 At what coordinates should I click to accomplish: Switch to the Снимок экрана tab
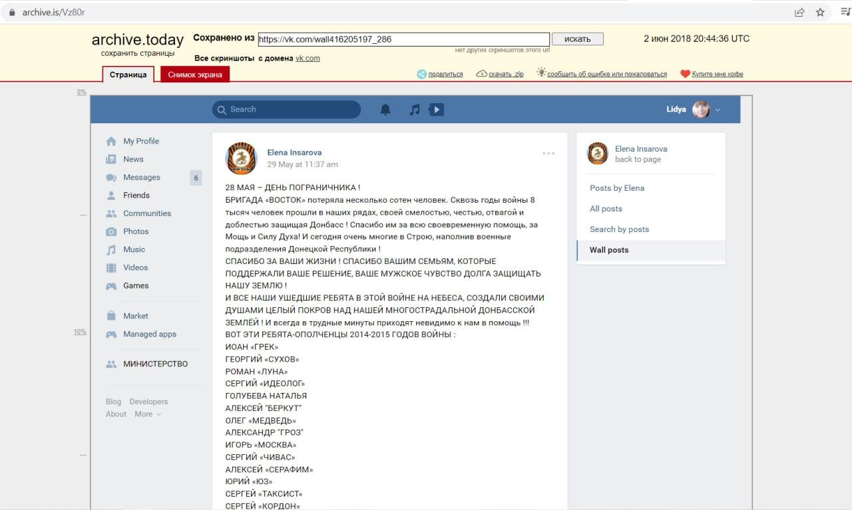195,74
